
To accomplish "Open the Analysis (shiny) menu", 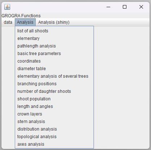I will click(x=54, y=22).
